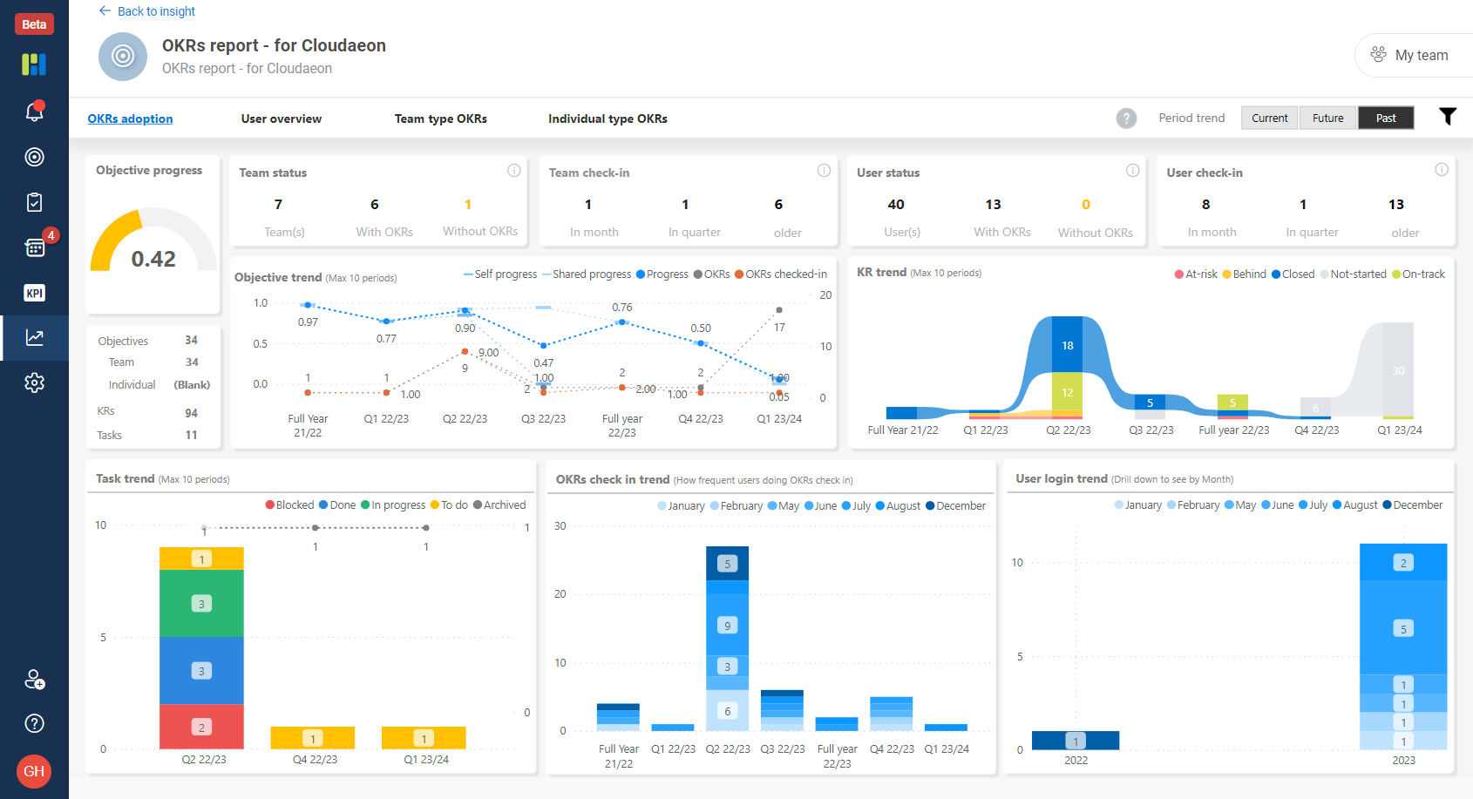Click Task trend red Blocked segment 2
This screenshot has width=1473, height=799.
[x=201, y=727]
